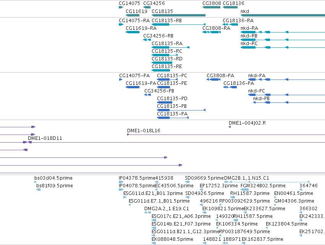Viewport: 325px width, 245px height.
Task: Select the nkd-PA protein label
Action: pos(257,76)
